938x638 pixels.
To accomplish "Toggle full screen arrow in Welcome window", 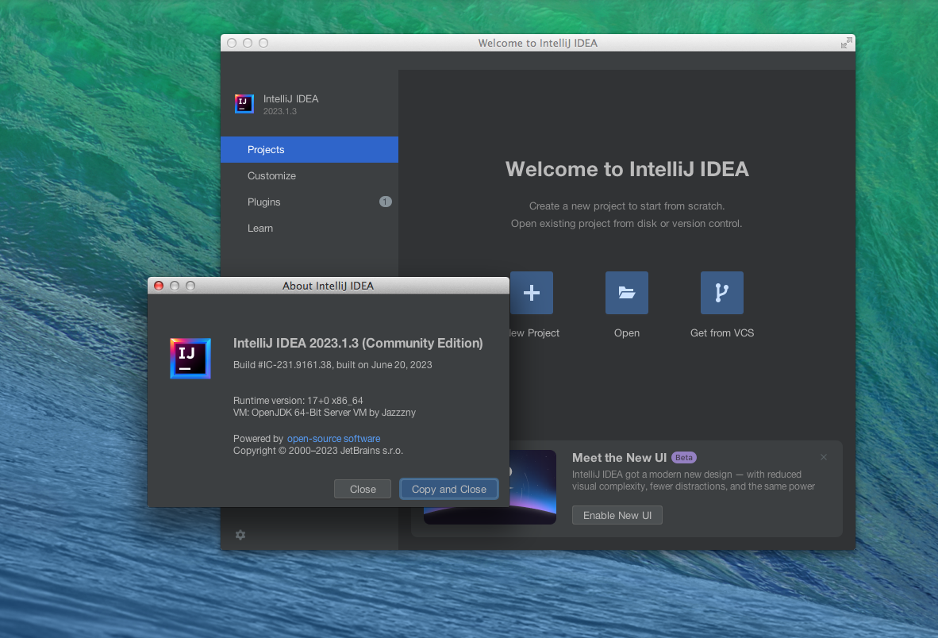I will point(847,43).
